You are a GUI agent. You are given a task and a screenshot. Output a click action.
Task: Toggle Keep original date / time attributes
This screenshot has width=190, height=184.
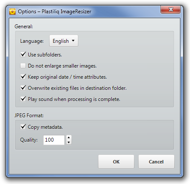(23, 77)
